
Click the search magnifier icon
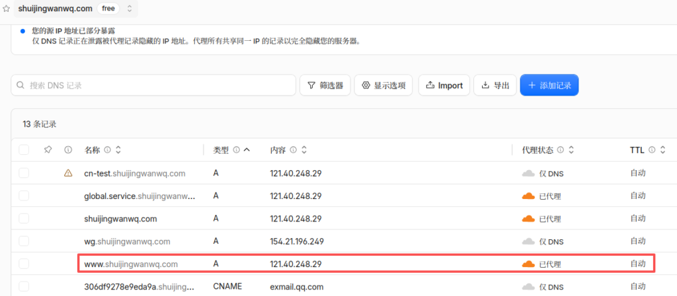tap(20, 85)
